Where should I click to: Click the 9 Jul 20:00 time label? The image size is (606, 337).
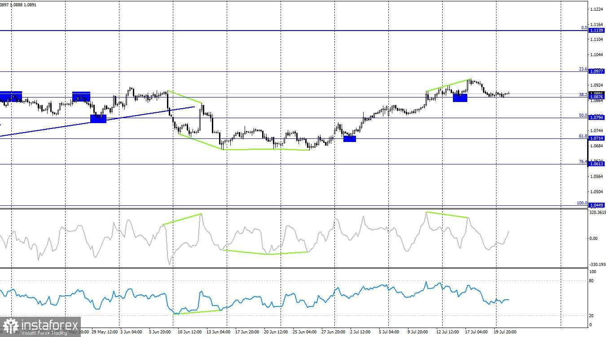point(417,333)
